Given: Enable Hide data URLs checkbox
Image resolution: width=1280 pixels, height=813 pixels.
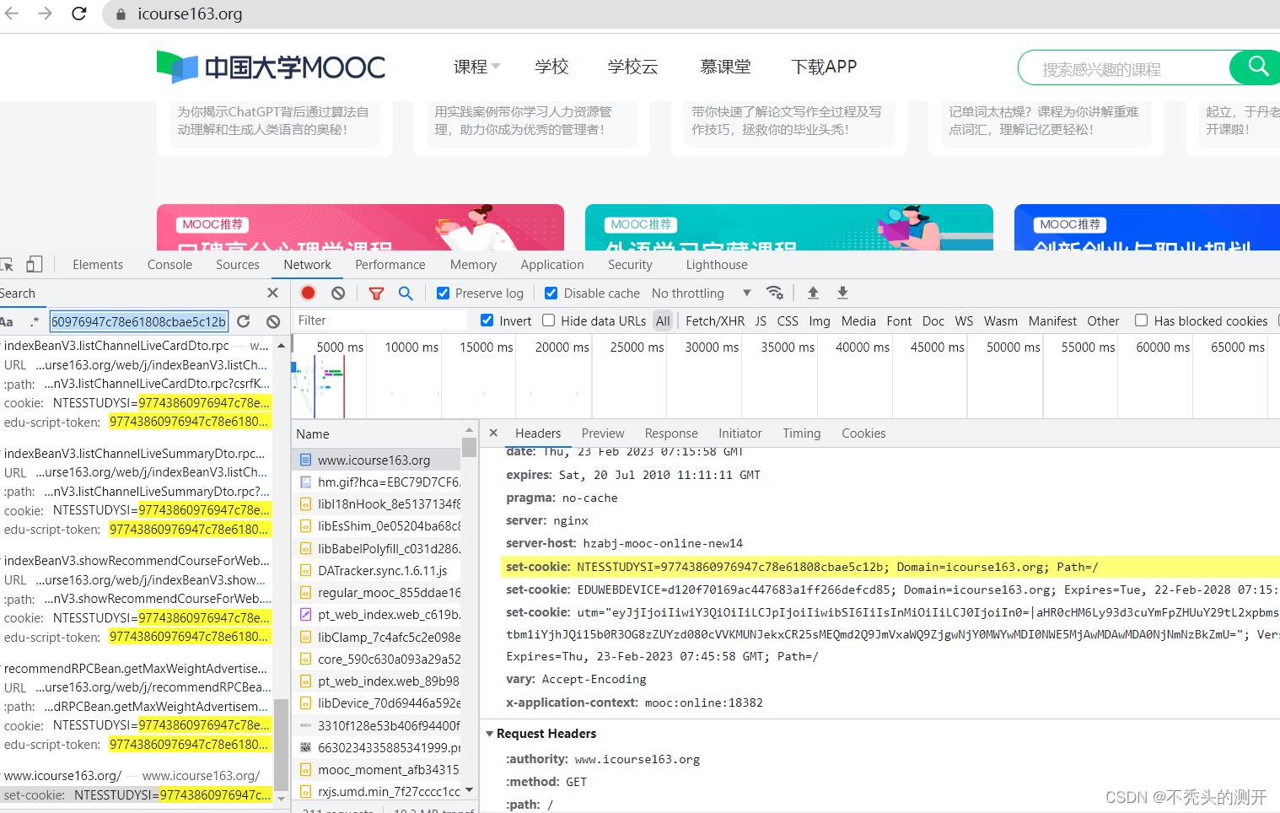Looking at the screenshot, I should tap(548, 320).
